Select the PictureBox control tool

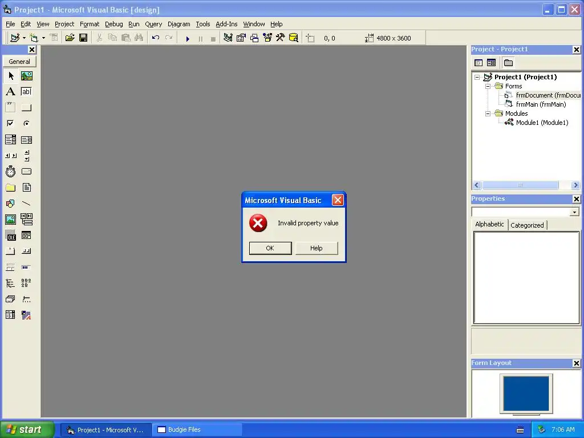[x=26, y=76]
